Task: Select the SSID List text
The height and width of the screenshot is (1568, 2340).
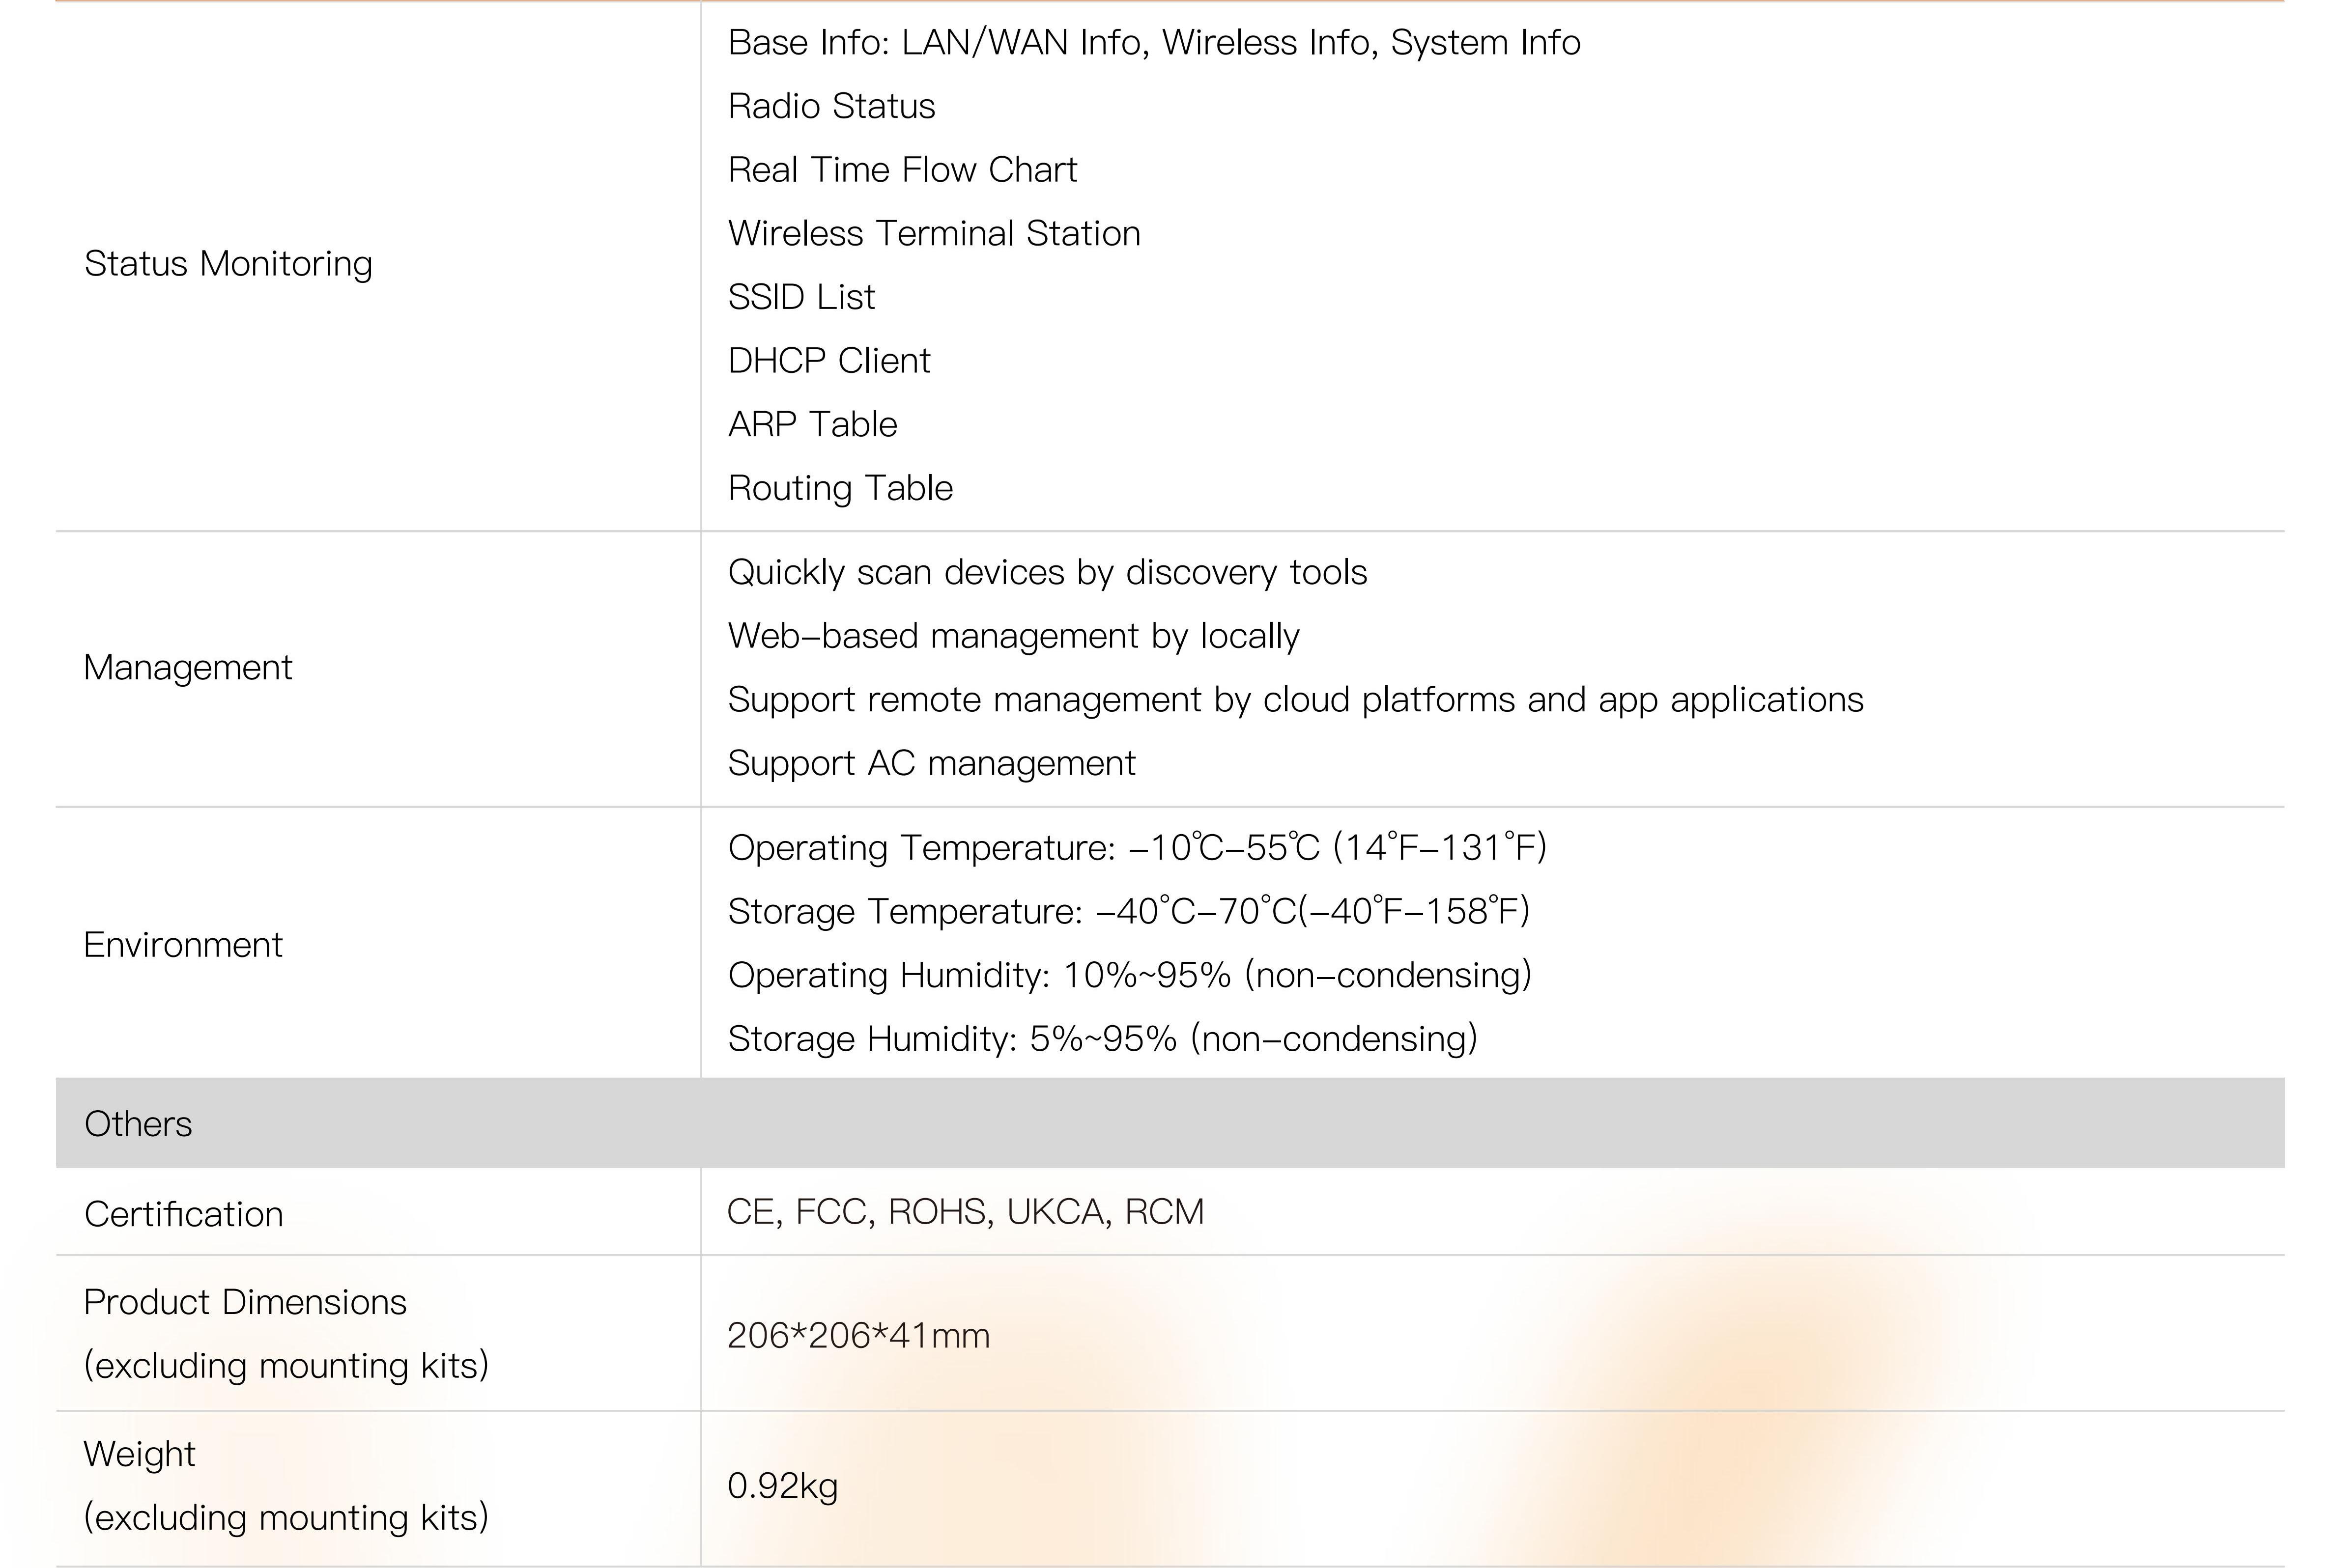Action: 801,297
